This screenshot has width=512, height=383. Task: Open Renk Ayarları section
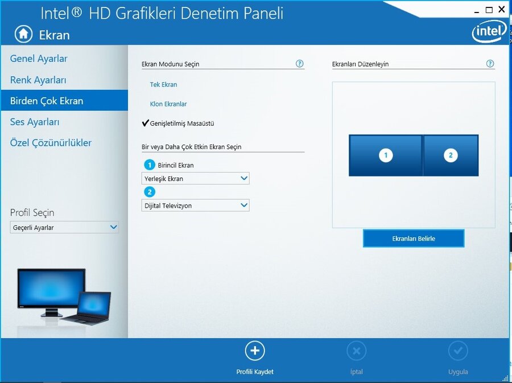coord(38,80)
